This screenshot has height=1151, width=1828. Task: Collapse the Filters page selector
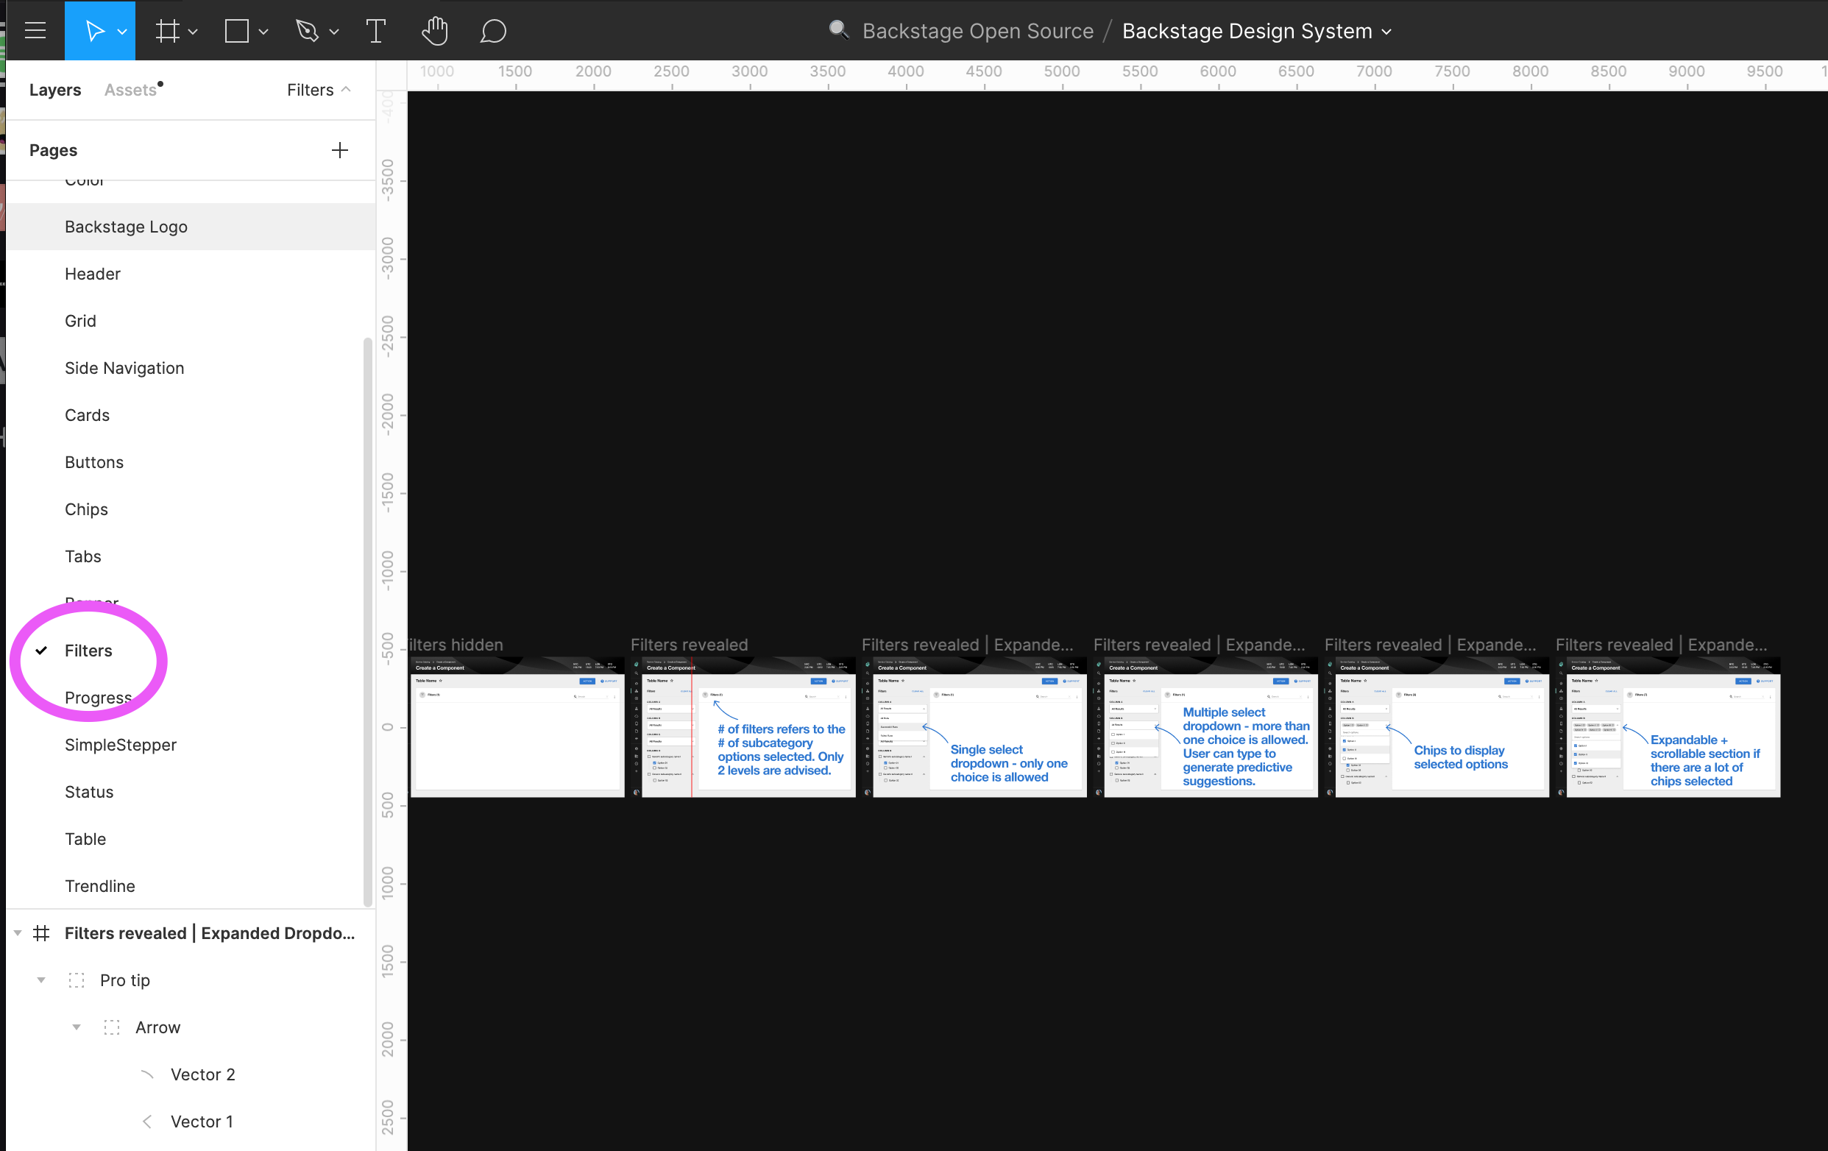coord(319,90)
